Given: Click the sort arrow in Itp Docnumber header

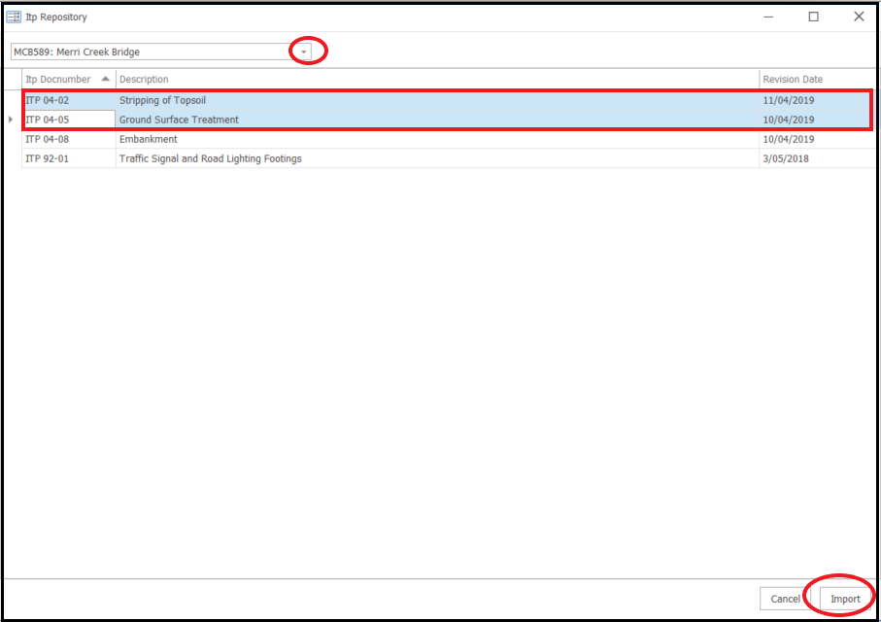Looking at the screenshot, I should [x=105, y=79].
